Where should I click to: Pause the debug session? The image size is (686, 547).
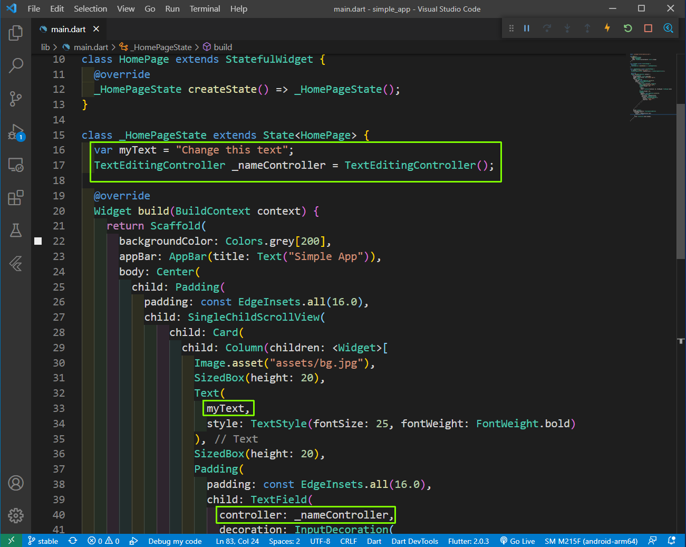526,28
